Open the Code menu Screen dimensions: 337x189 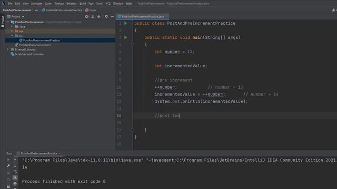(48, 4)
